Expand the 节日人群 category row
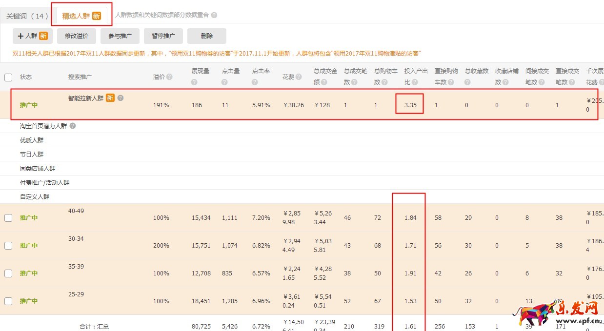The width and height of the screenshot is (604, 331). pos(32,155)
